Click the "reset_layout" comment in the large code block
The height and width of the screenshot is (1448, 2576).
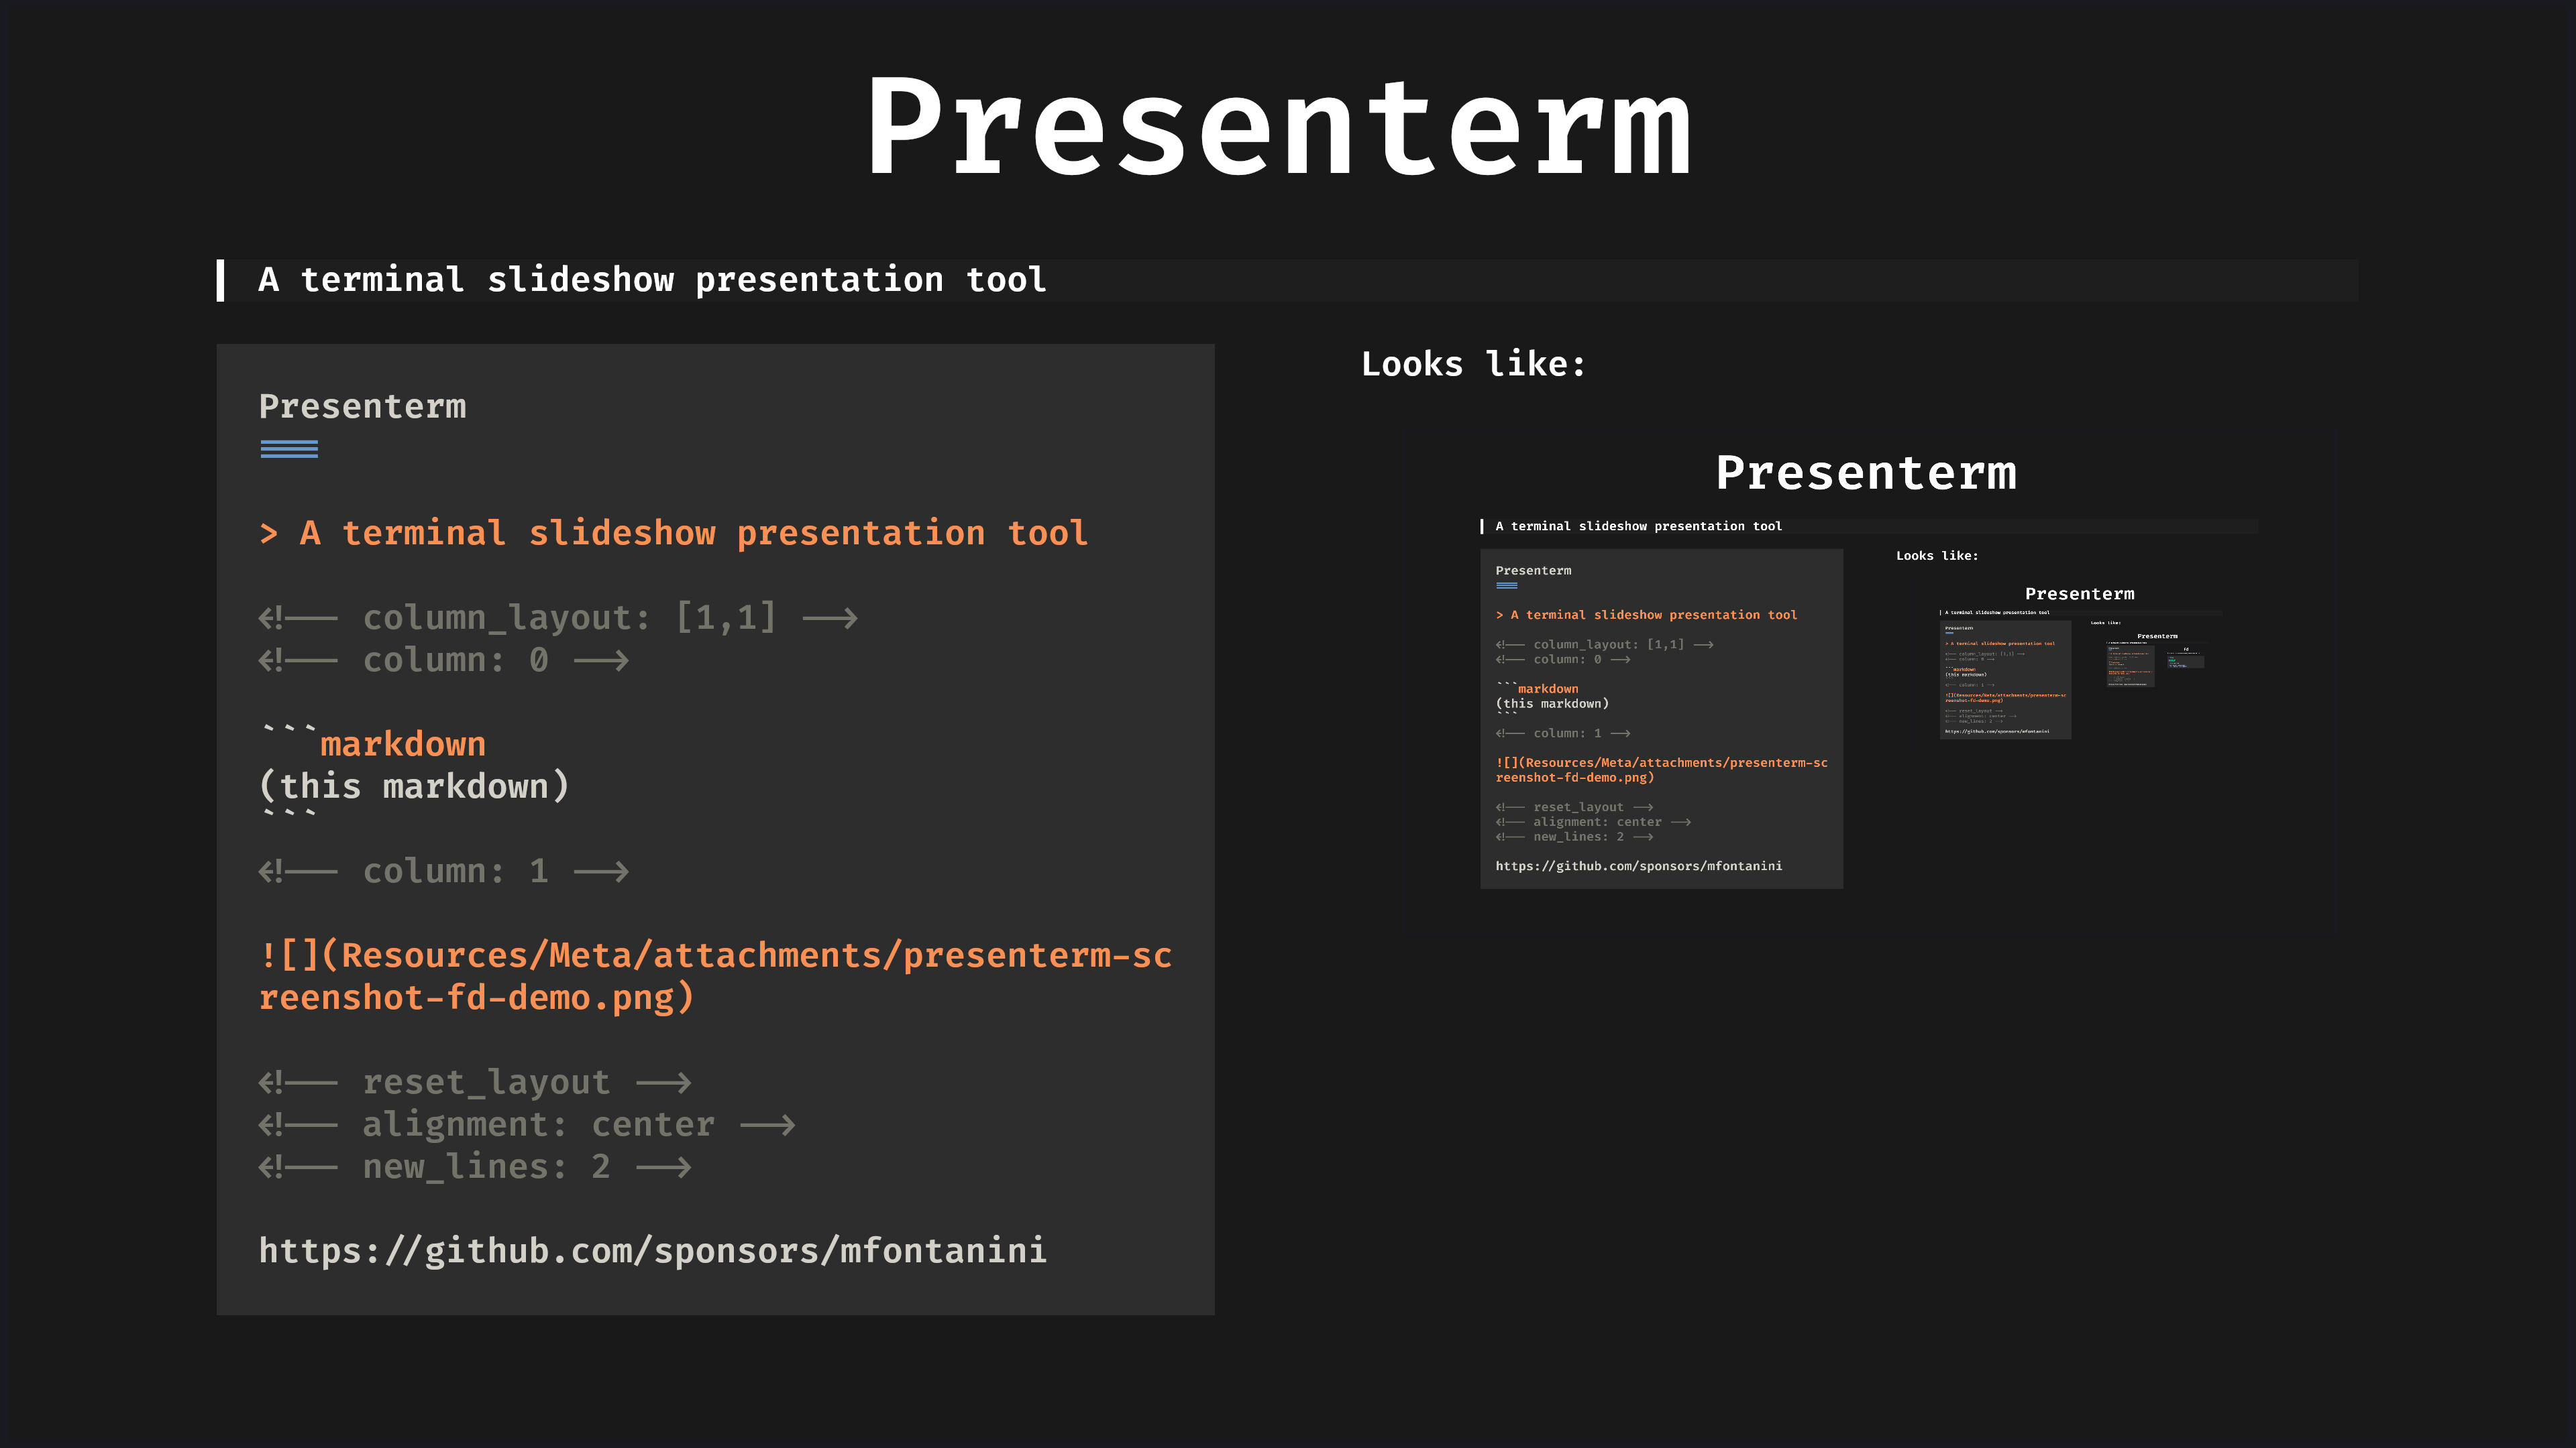pos(475,1082)
